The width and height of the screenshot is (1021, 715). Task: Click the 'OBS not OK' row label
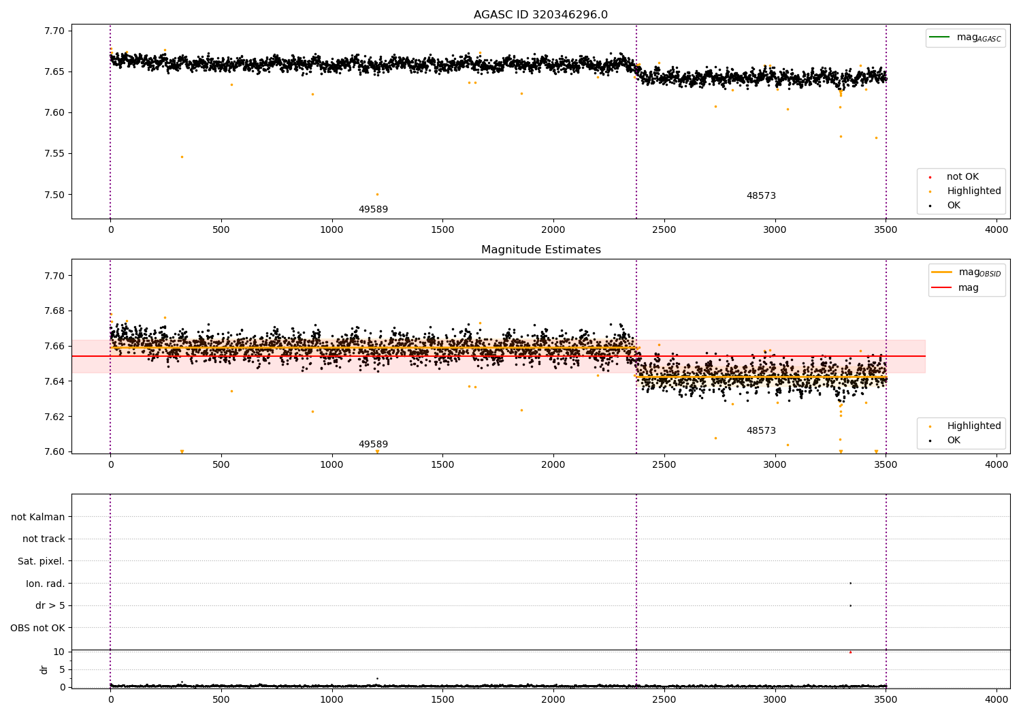[x=38, y=628]
